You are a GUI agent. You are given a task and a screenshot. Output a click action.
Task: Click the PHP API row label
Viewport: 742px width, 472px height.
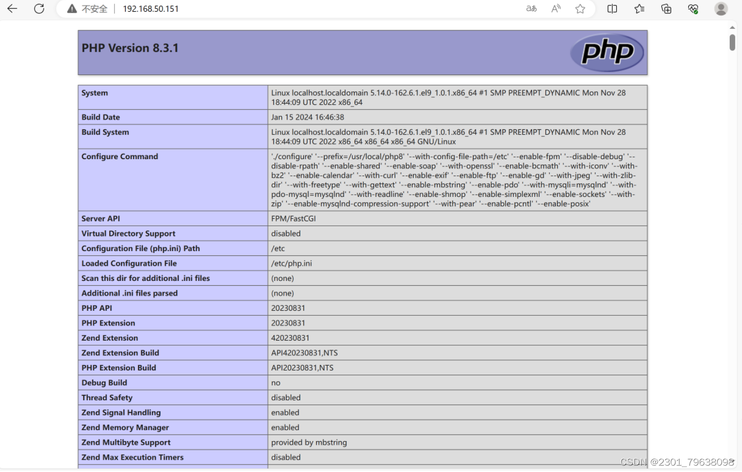click(97, 308)
